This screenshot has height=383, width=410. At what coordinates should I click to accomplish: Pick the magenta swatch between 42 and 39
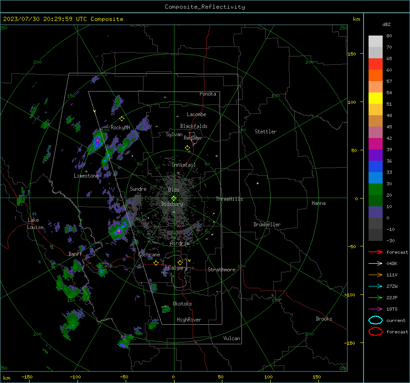[375, 144]
